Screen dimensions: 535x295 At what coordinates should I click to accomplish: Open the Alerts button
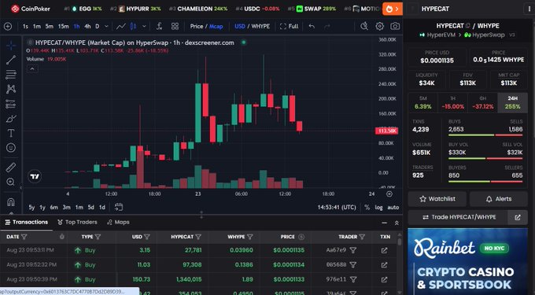click(x=499, y=199)
